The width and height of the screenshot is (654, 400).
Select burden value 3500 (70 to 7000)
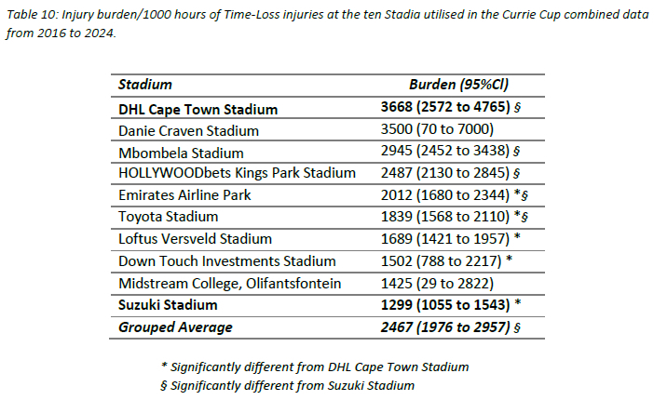(x=437, y=129)
